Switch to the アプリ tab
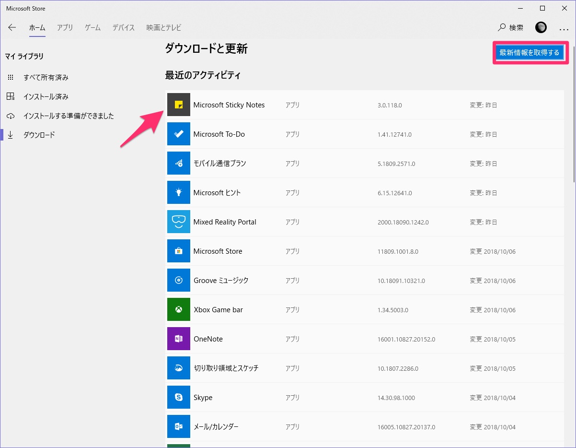576x448 pixels. click(x=65, y=28)
